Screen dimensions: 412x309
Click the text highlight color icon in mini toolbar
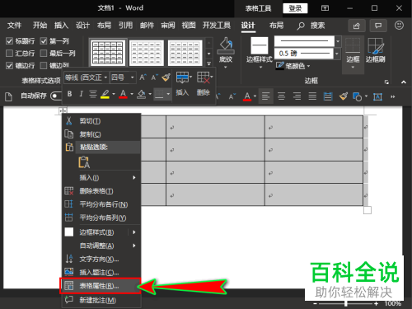(105, 94)
